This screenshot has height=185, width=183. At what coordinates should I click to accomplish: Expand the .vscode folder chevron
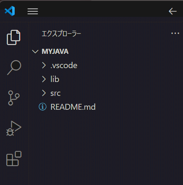pos(44,66)
